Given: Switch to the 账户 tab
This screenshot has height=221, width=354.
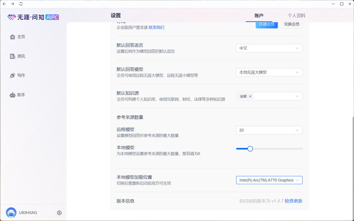Looking at the screenshot, I should [259, 16].
